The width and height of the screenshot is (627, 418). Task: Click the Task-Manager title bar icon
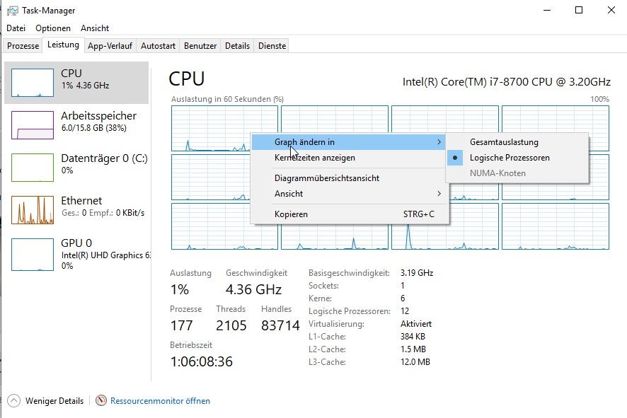tap(13, 11)
